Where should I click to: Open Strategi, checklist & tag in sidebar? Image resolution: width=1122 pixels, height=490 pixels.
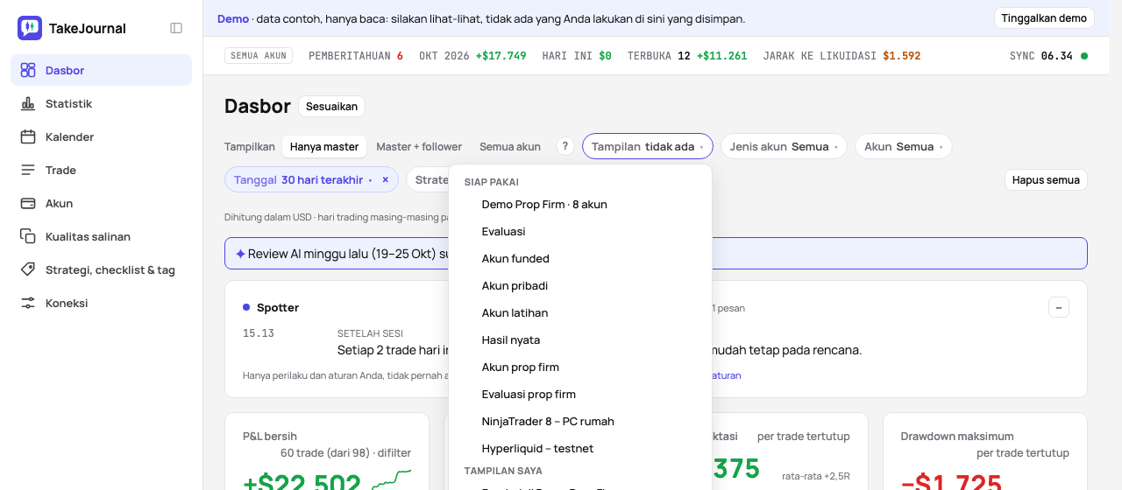click(101, 269)
